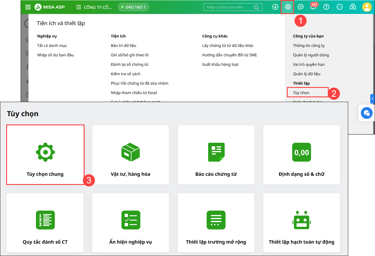Open the Tùy chọn chung tile
The height and width of the screenshot is (256, 375).
(x=45, y=155)
